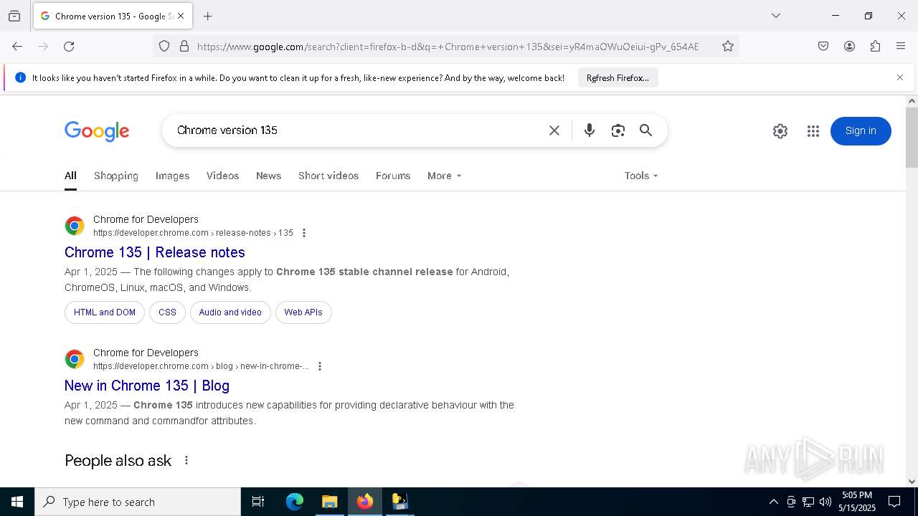Show hidden system tray icons
The width and height of the screenshot is (918, 516).
[x=773, y=502]
